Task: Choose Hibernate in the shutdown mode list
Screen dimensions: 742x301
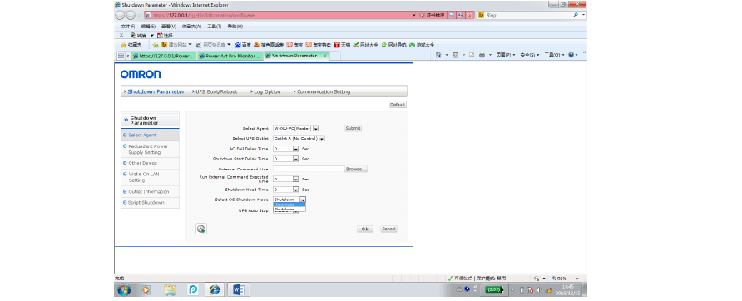Action: (x=289, y=205)
